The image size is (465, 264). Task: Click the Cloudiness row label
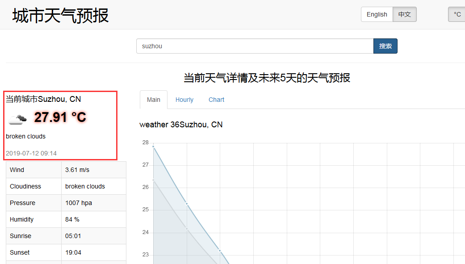pyautogui.click(x=25, y=186)
